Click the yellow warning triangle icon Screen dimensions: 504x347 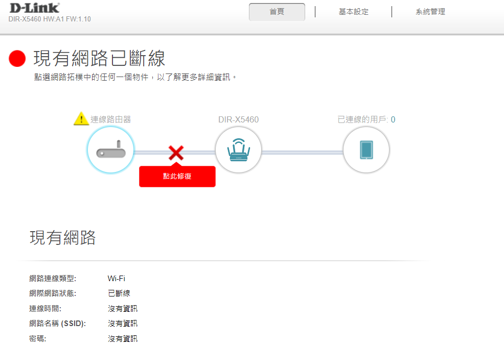pyautogui.click(x=81, y=119)
